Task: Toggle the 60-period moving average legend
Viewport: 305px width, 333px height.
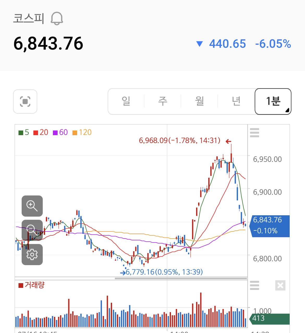Action: 60,132
